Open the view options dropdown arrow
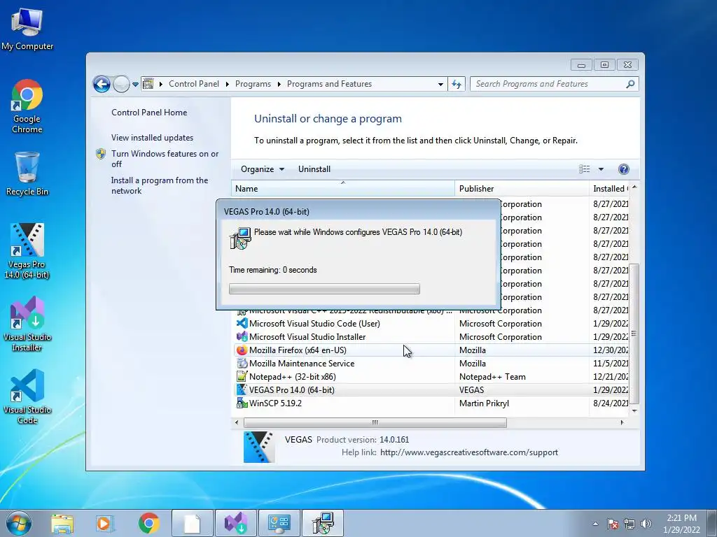Viewport: 717px width, 537px height. tap(601, 169)
